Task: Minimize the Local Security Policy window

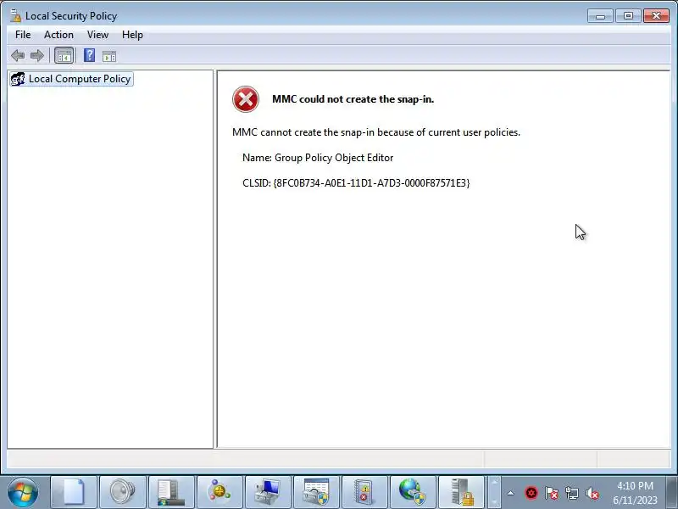Action: pyautogui.click(x=600, y=16)
